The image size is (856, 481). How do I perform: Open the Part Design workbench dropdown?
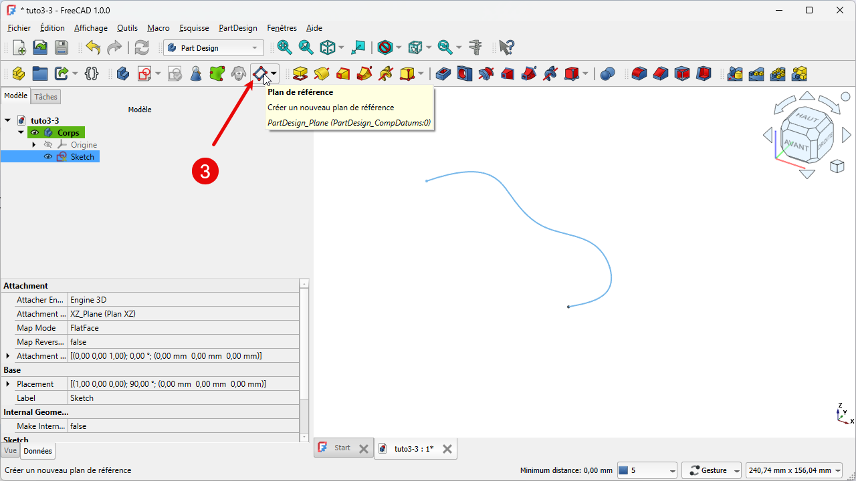tap(213, 48)
